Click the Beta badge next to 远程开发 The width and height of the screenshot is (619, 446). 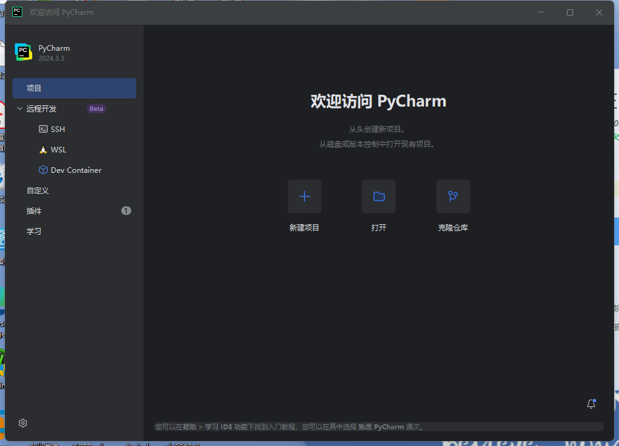[97, 109]
